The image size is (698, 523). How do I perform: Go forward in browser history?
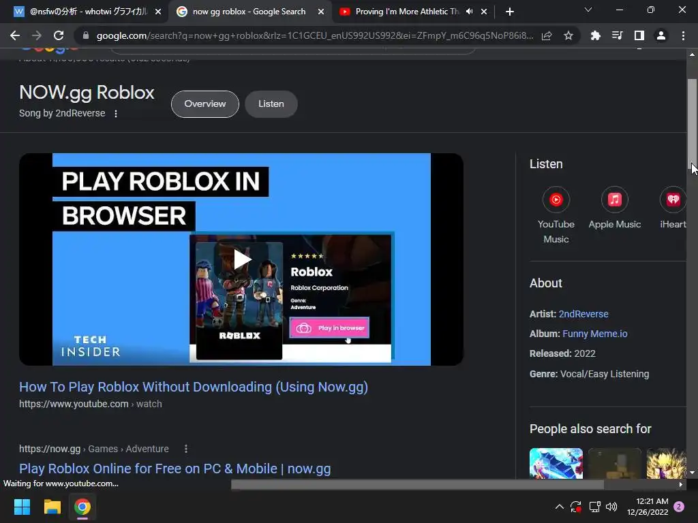tap(37, 35)
